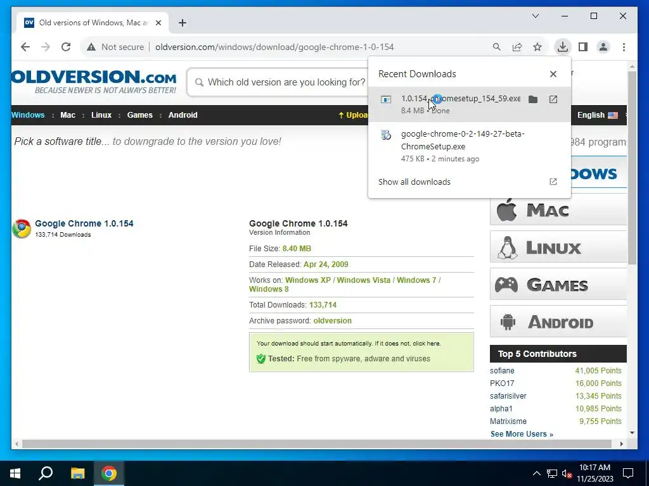
Task: Expand the tab search chevron
Action: pyautogui.click(x=535, y=16)
